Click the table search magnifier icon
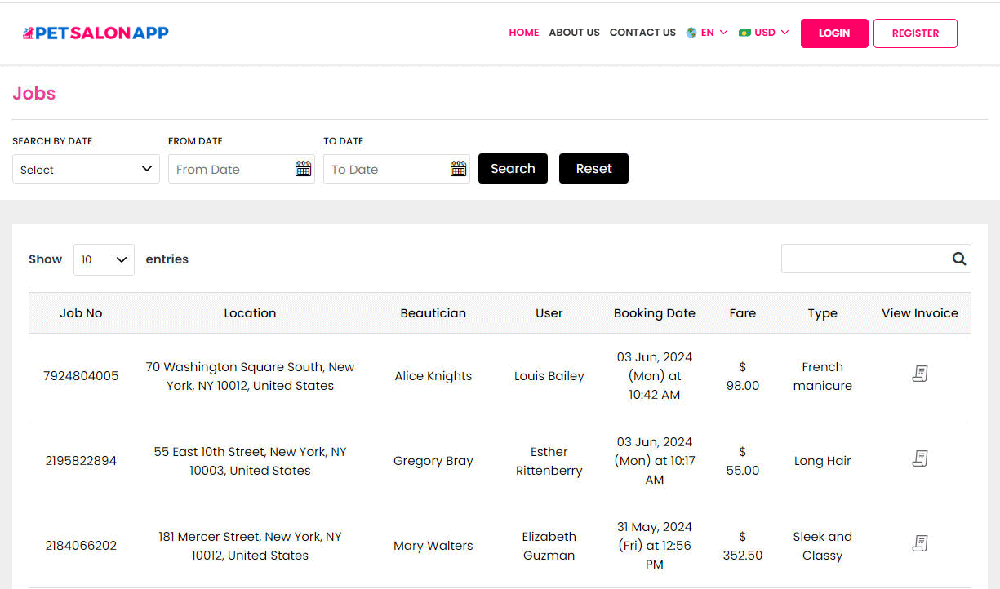 tap(959, 259)
